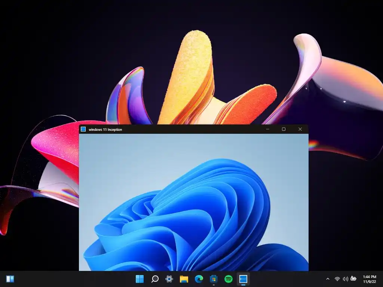Expand the hidden system tray icons chevron
The image size is (383, 287).
click(x=328, y=279)
